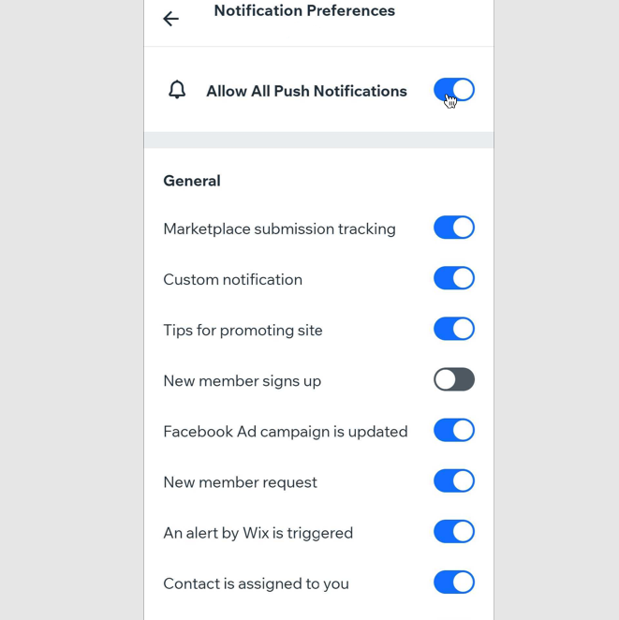Image resolution: width=619 pixels, height=620 pixels.
Task: Disable An alert by Wix toggle
Action: pos(454,531)
